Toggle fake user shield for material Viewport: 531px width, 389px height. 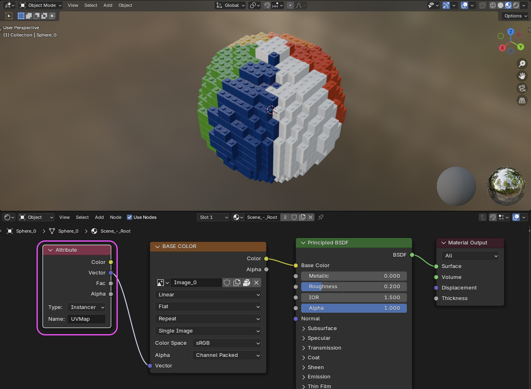pos(294,217)
